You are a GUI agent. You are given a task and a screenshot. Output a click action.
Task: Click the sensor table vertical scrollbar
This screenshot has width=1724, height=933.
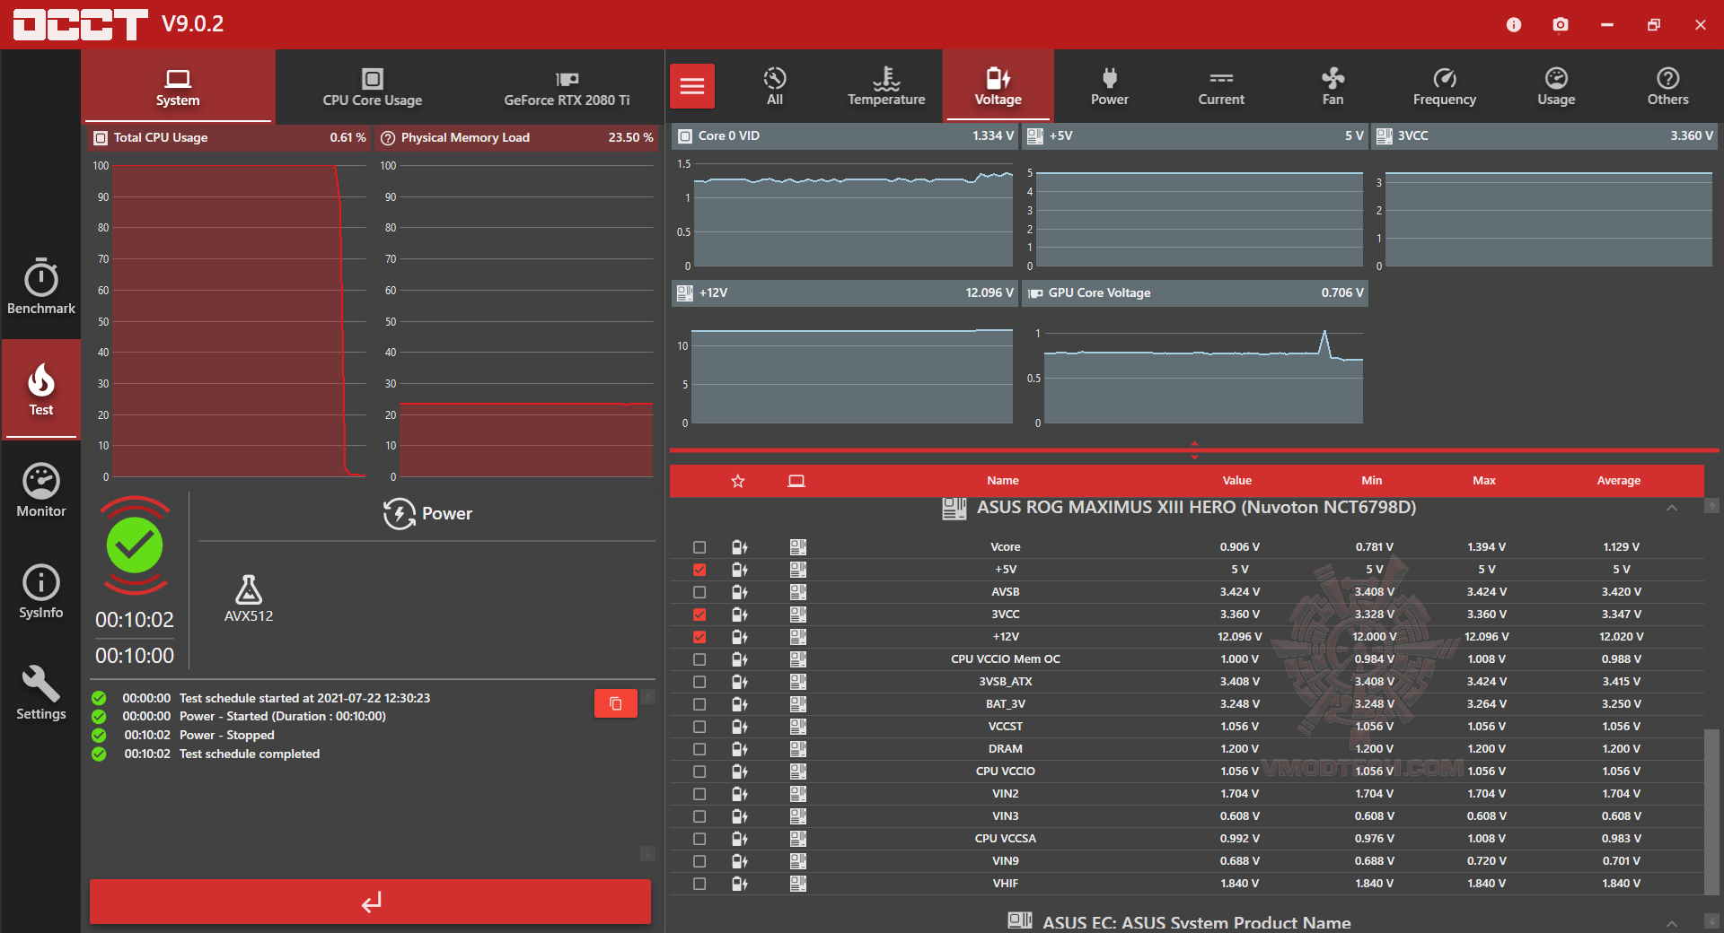pyautogui.click(x=1712, y=812)
